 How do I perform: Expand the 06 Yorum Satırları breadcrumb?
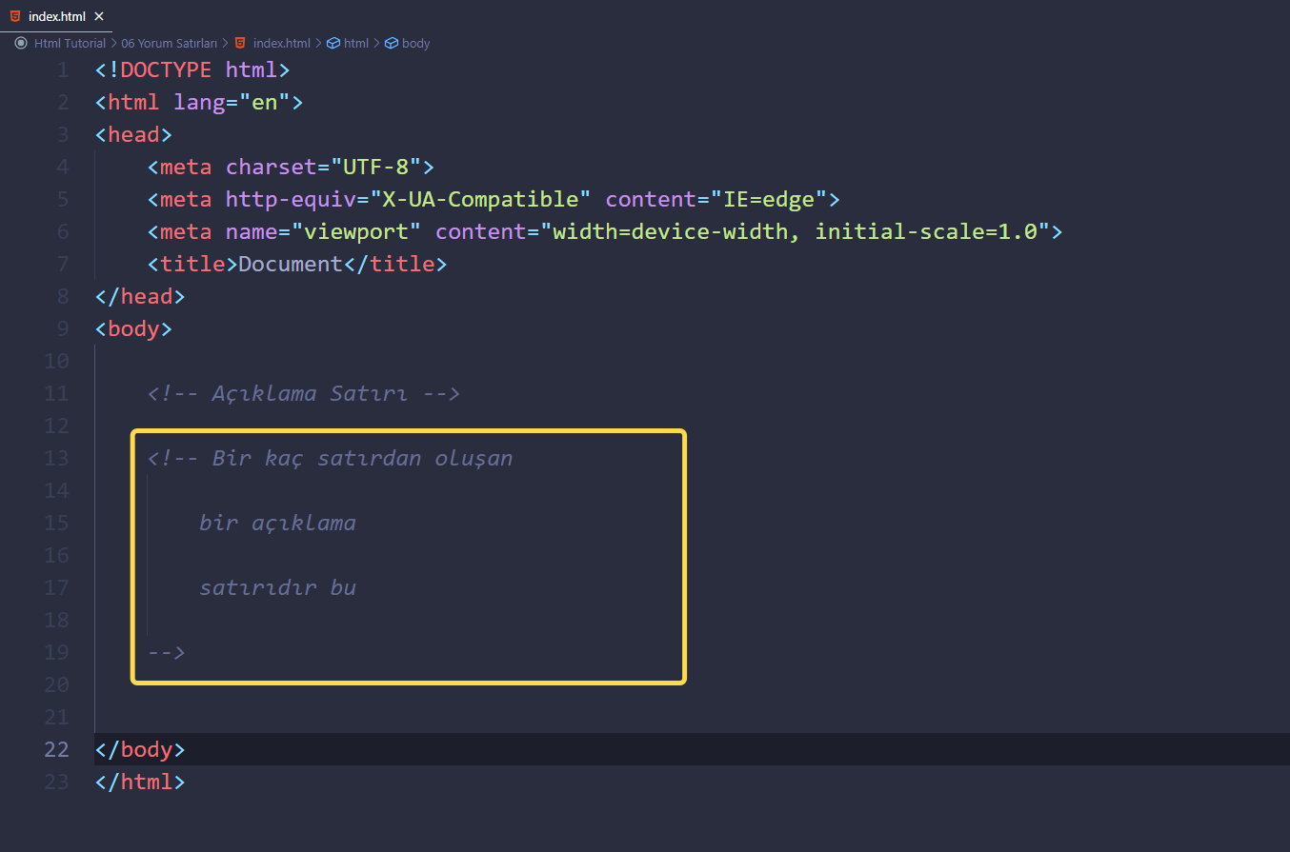[x=169, y=43]
